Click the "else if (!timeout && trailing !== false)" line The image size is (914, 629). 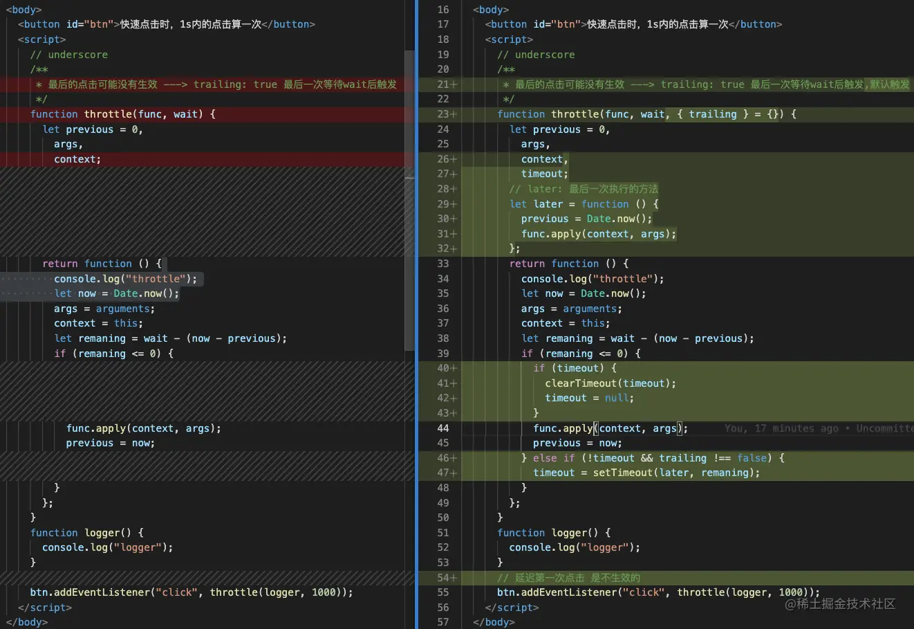click(653, 458)
